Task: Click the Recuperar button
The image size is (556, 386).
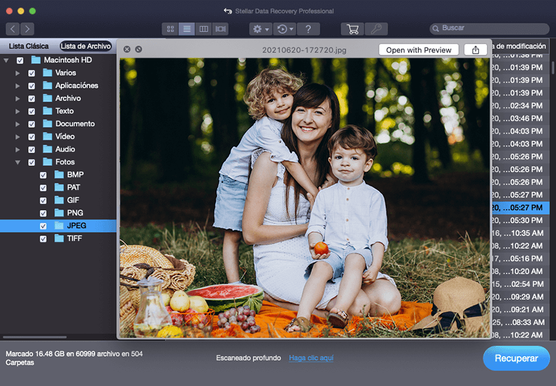Action: (516, 358)
